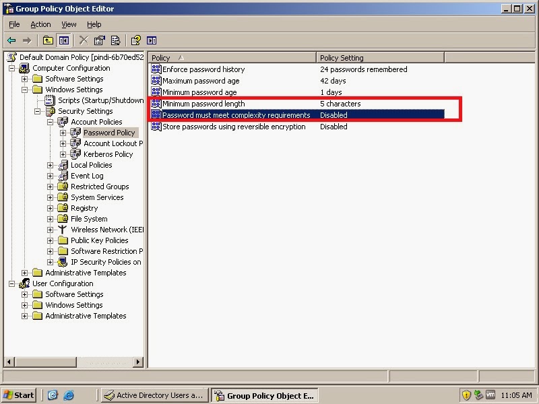Sort by the Policy column header
Image resolution: width=539 pixels, height=404 pixels.
click(232, 58)
